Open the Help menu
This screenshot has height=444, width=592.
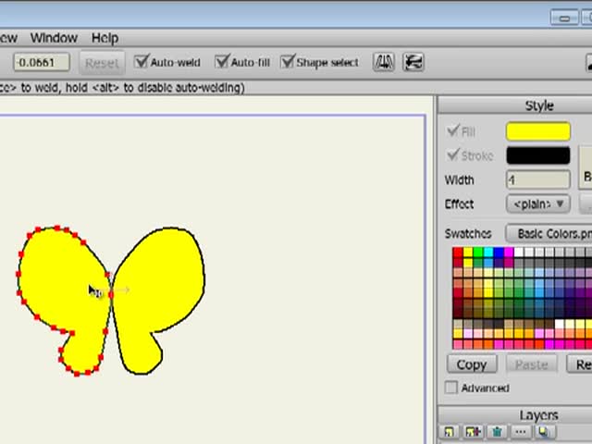(105, 38)
